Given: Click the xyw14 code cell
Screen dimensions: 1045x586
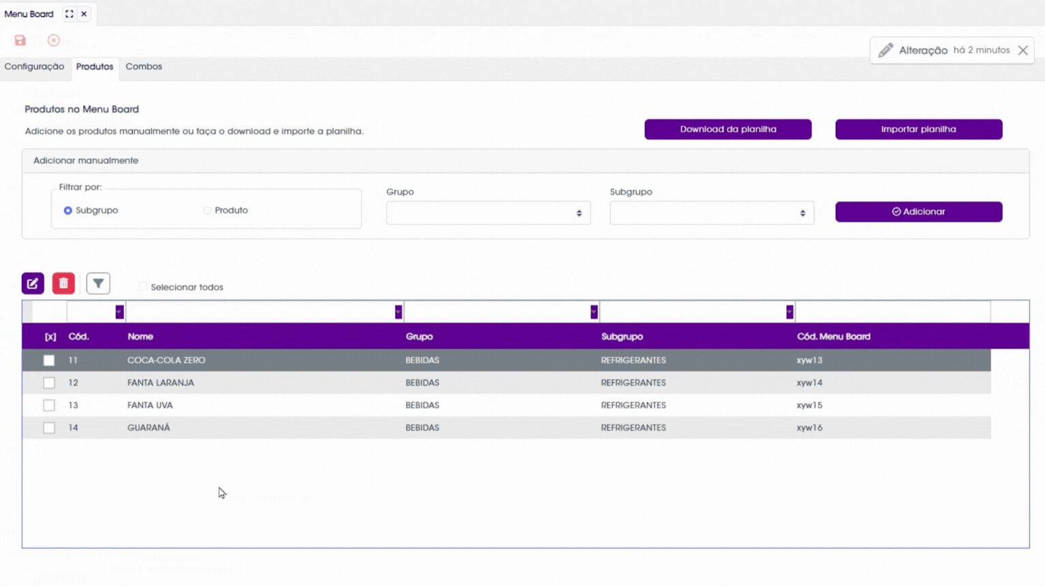Looking at the screenshot, I should pyautogui.click(x=809, y=383).
